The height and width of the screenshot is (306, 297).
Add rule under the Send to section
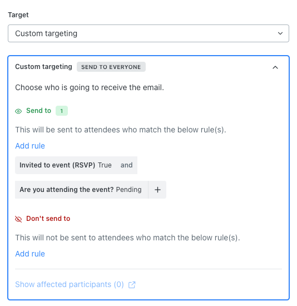click(30, 146)
